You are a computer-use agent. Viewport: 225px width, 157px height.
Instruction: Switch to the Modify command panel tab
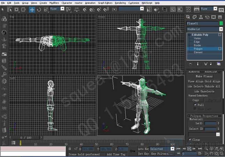[x=194, y=17]
